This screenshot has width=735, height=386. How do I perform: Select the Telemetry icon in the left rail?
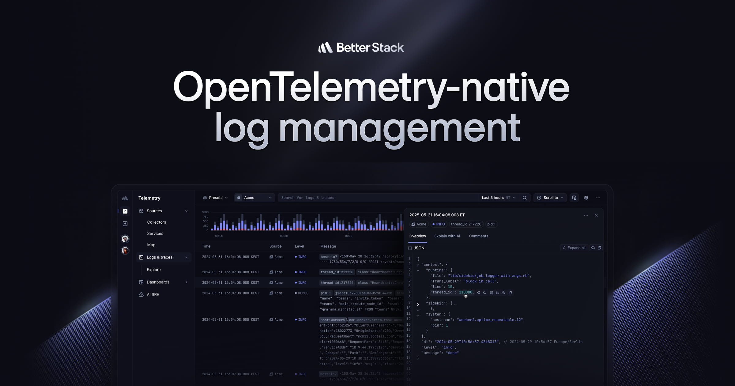tap(125, 211)
